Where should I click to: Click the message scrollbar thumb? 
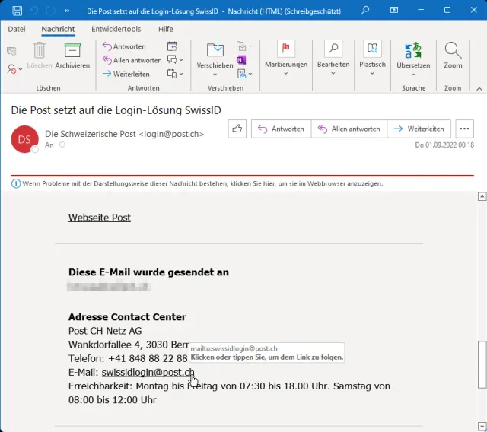pos(482,364)
